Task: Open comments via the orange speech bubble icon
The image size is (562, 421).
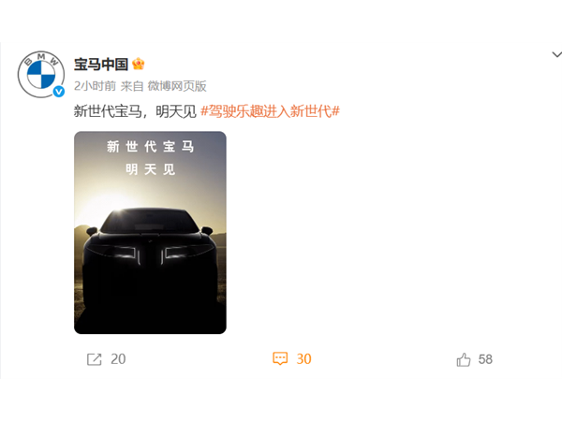Action: click(x=280, y=358)
